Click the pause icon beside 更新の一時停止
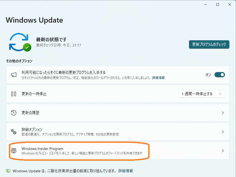Screen dimensions: 236x177 click(14, 94)
